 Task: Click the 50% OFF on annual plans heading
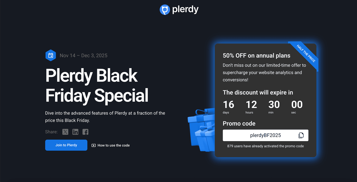coord(256,55)
